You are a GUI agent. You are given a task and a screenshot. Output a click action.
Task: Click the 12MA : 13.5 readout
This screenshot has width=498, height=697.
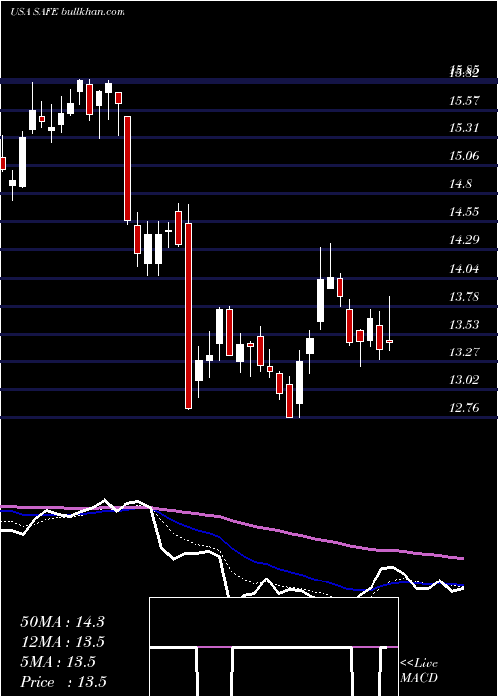(x=62, y=642)
